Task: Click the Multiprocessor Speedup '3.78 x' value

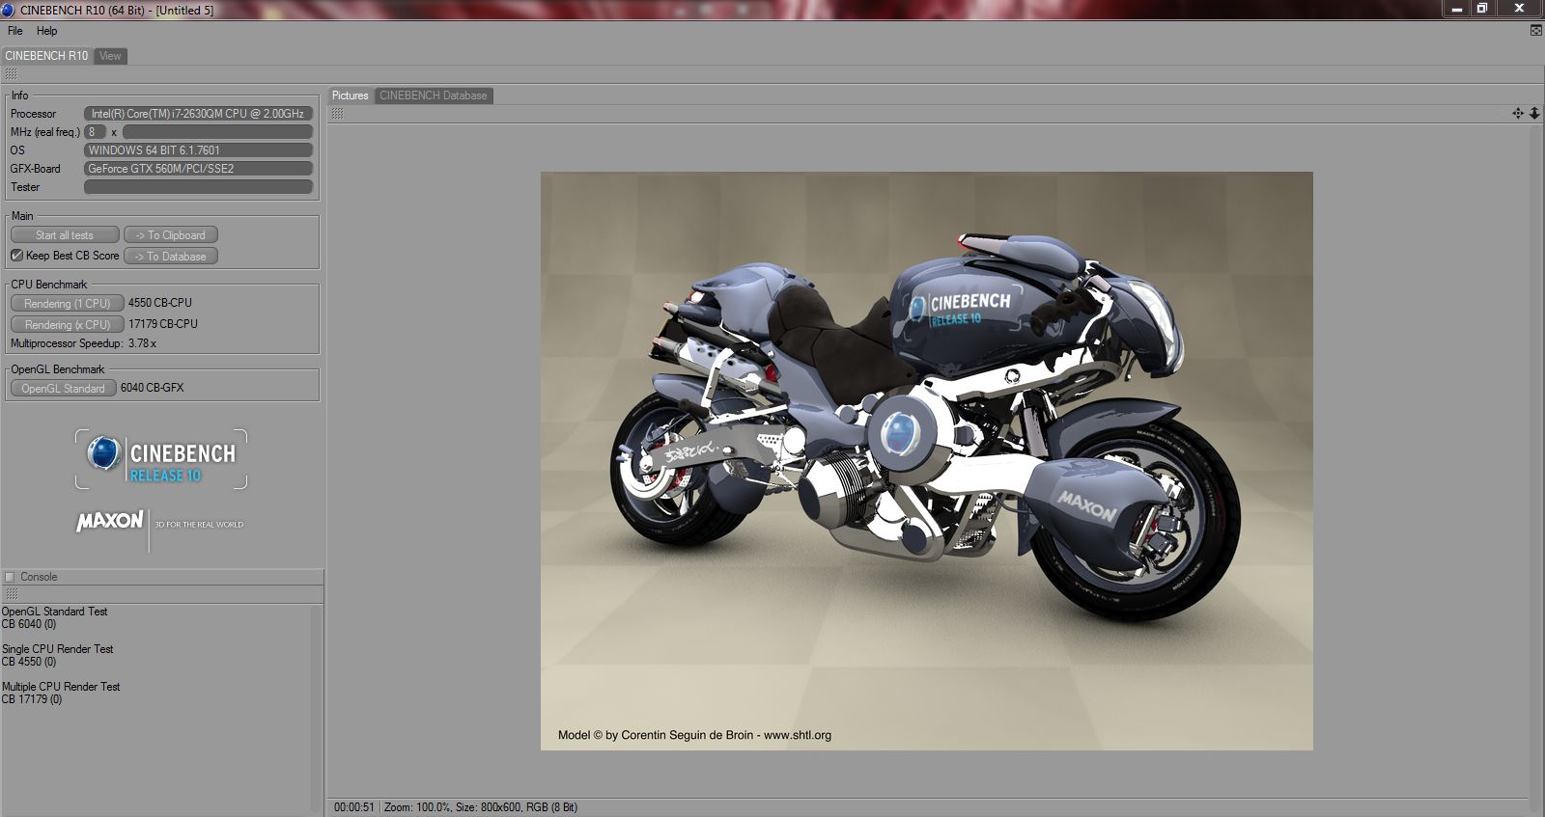Action: click(x=142, y=343)
